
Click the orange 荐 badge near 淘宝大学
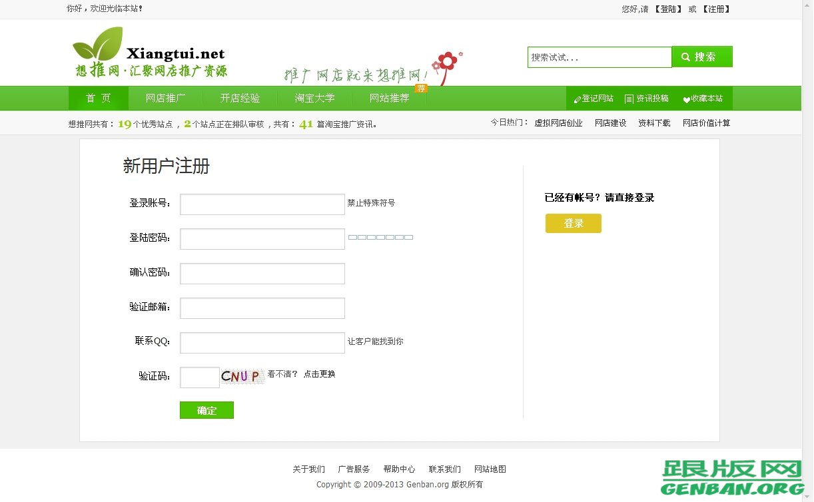421,87
